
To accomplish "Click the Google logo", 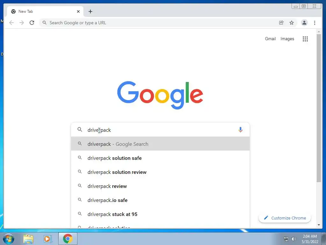I will coord(160,95).
